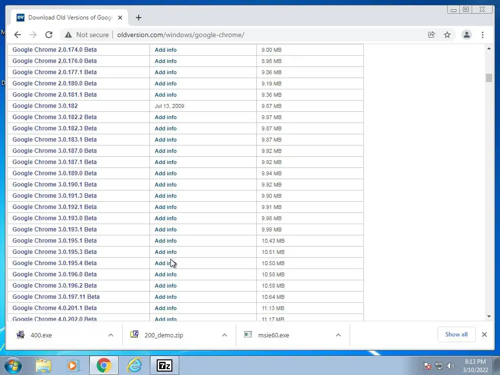Open 7-Zip from the taskbar

(x=165, y=365)
